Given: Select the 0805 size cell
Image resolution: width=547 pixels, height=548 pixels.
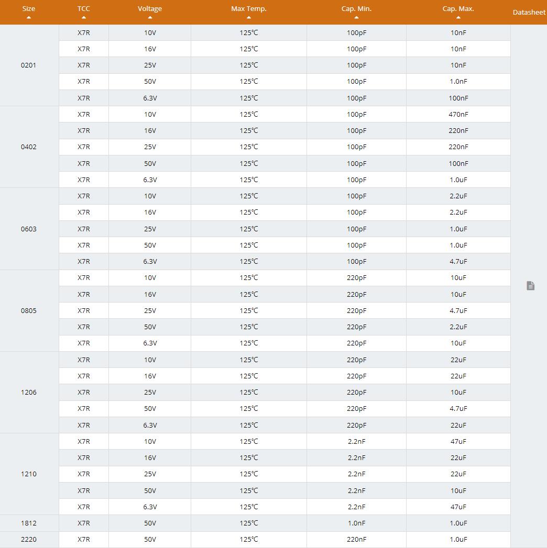Looking at the screenshot, I should 29,310.
